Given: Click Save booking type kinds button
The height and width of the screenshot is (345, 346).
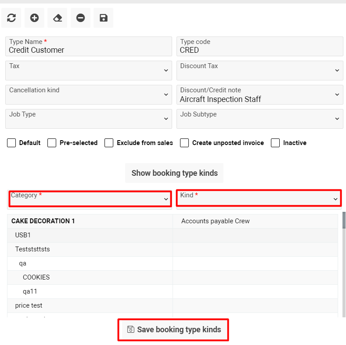Looking at the screenshot, I should tap(173, 330).
